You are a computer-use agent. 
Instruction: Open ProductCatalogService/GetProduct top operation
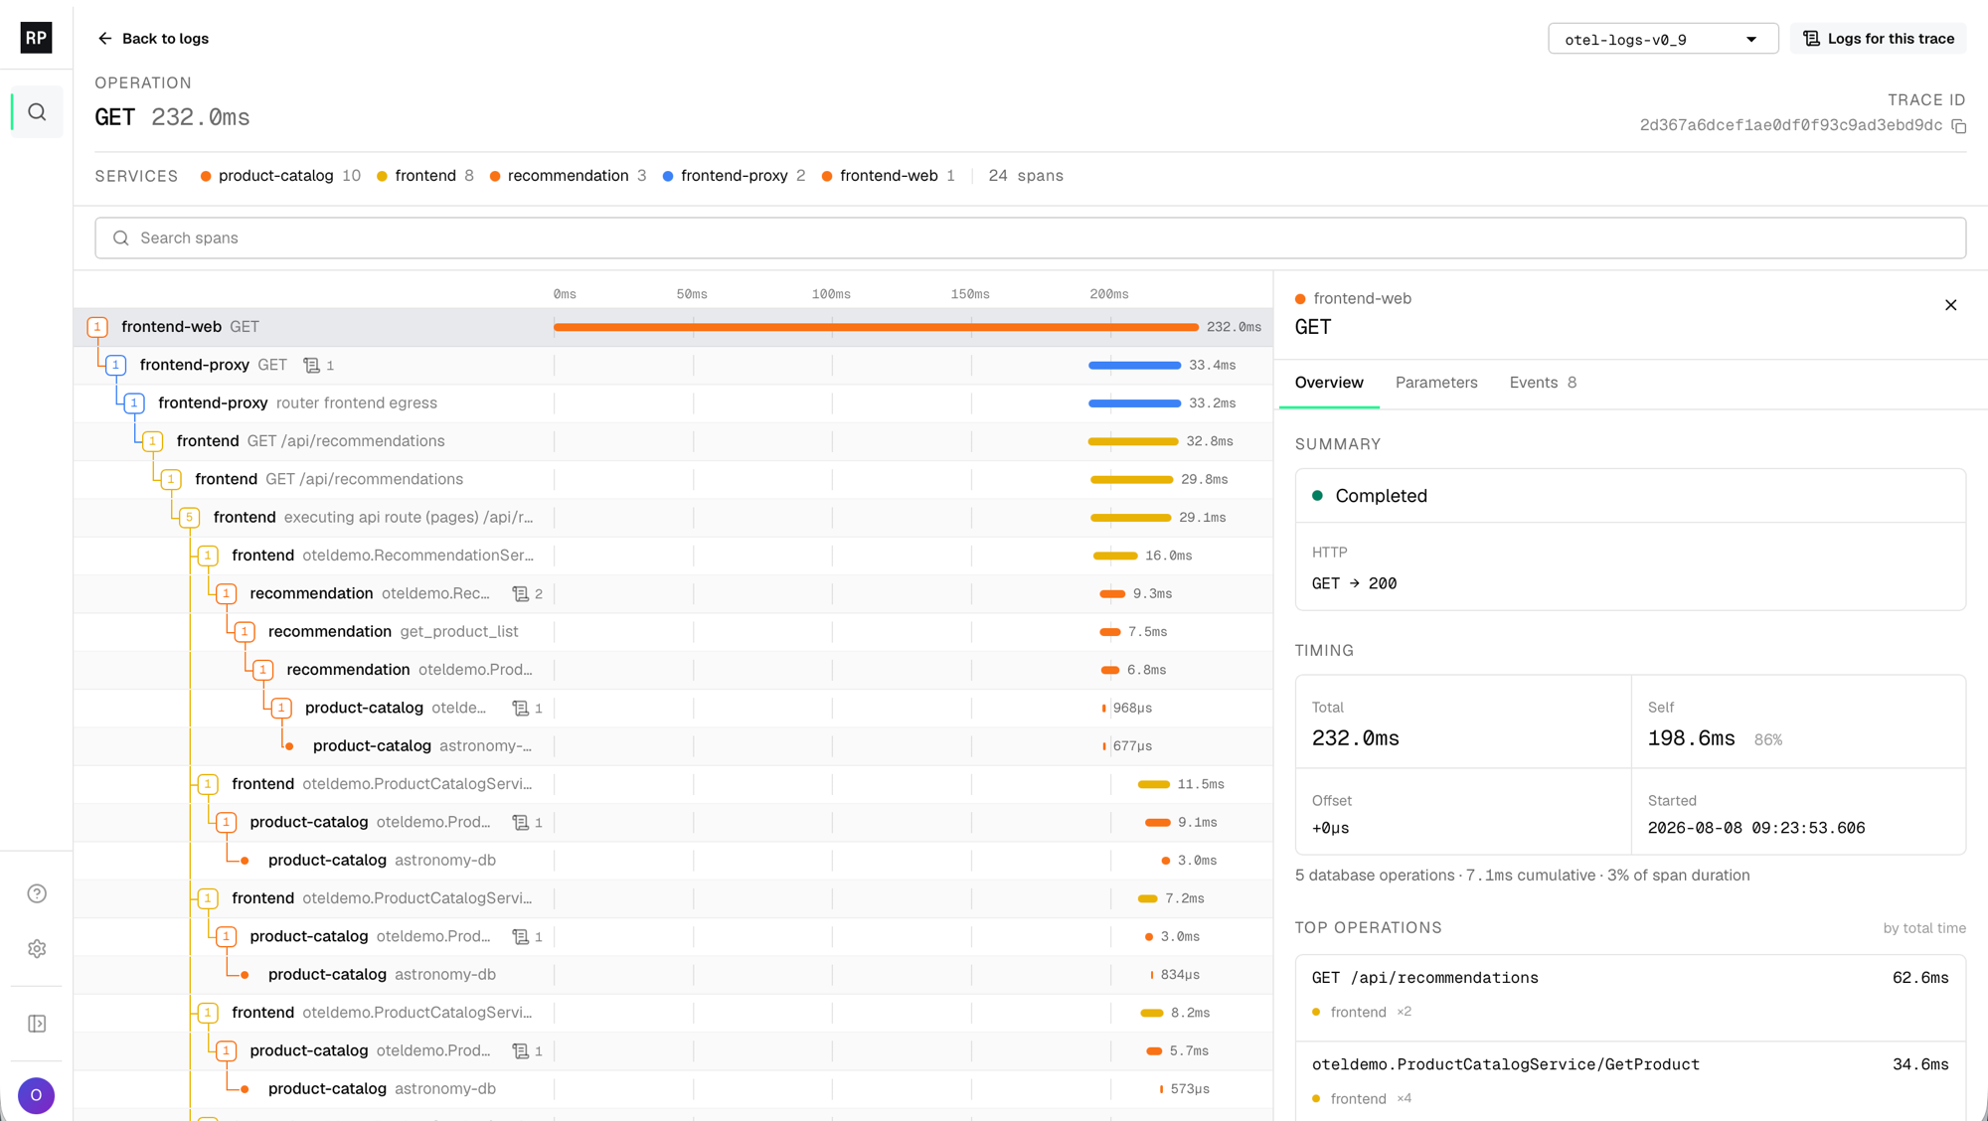click(1630, 1081)
